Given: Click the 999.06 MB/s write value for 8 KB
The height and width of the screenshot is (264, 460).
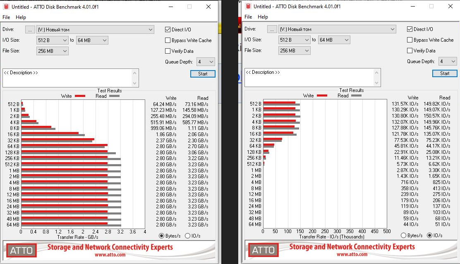Looking at the screenshot, I should tap(163, 128).
